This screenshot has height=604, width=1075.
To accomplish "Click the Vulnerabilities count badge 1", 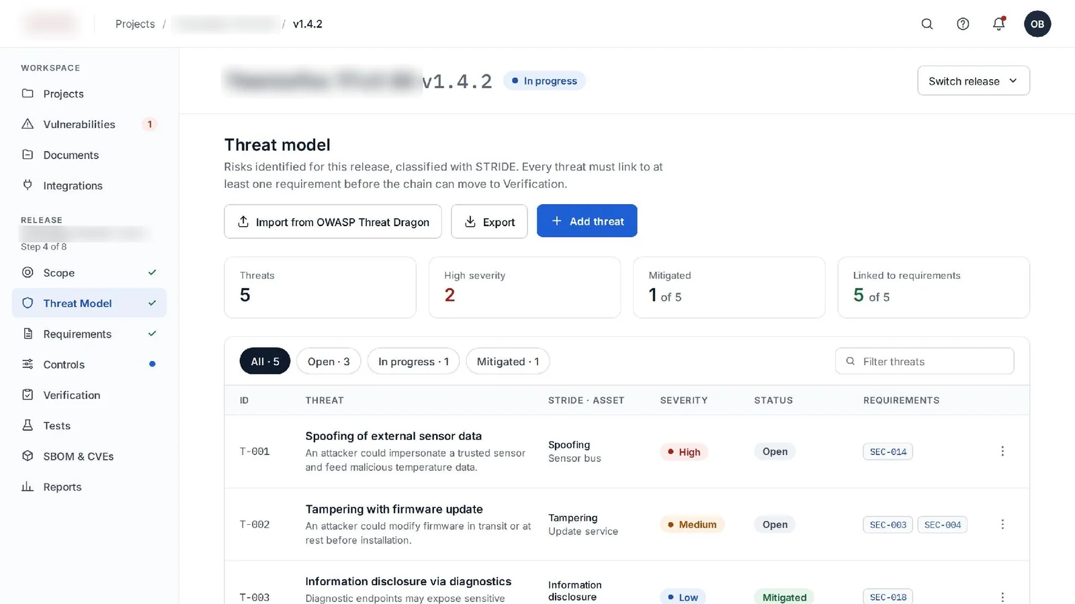I will (x=150, y=124).
